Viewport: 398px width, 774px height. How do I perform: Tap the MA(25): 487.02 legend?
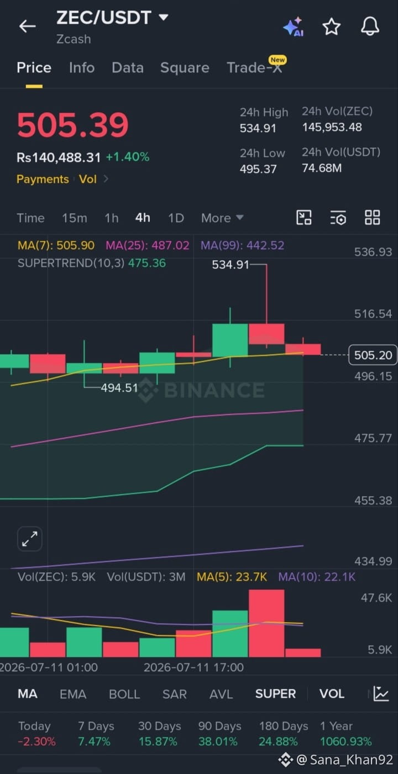tap(148, 245)
